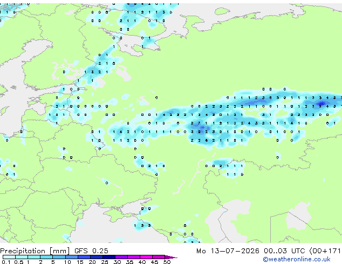Image resolution: width=342 pixels, height=264 pixels.
Task: Click the 0.1–0.5 mm legend swatch
Action: (x=9, y=257)
